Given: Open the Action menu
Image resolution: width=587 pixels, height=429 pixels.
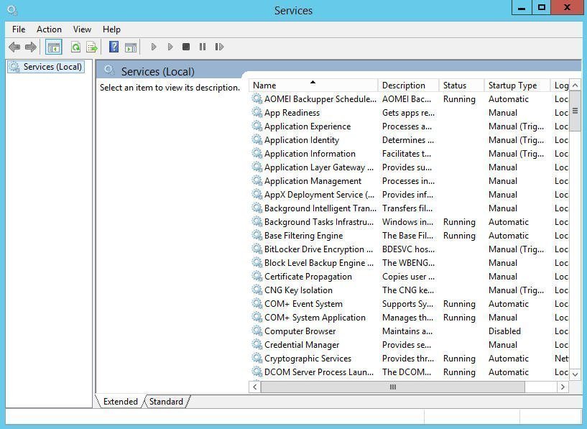Looking at the screenshot, I should pos(49,29).
